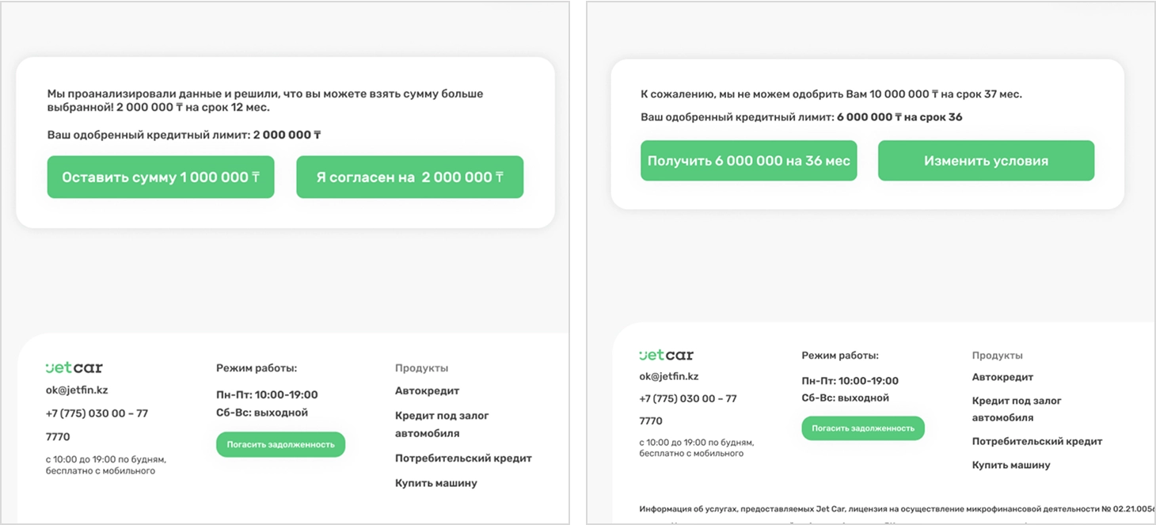1156x525 pixels.
Task: Open the ok@jetfin.kz email link in right footer
Action: (x=669, y=376)
